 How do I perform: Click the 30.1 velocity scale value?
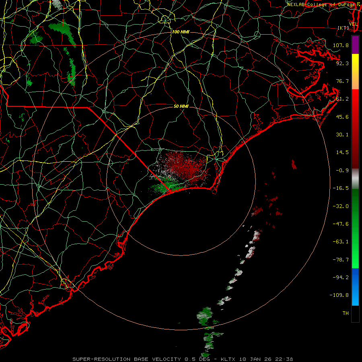(342, 135)
